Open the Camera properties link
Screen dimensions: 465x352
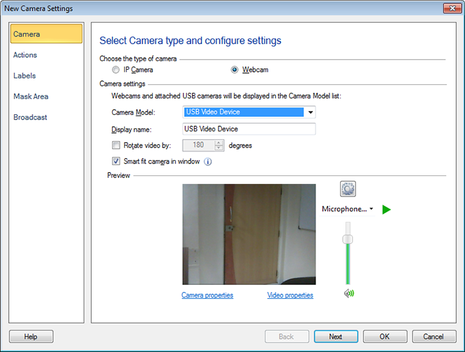(207, 295)
